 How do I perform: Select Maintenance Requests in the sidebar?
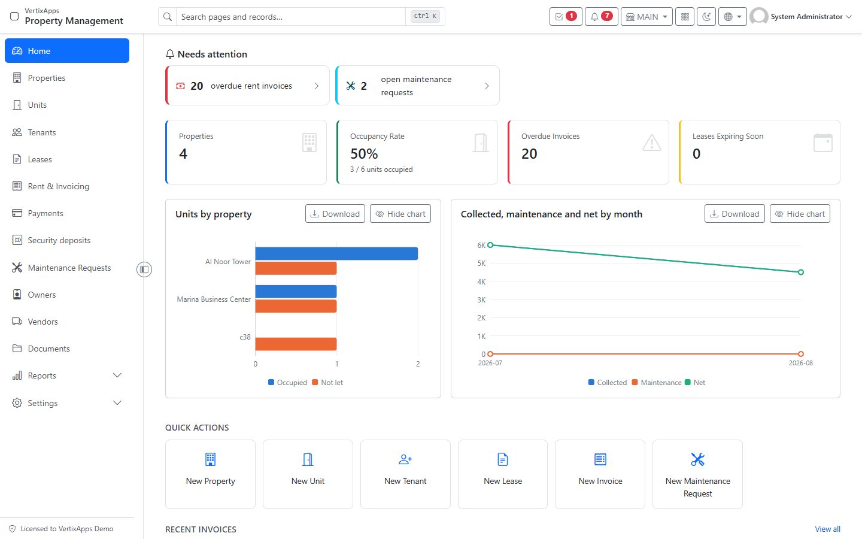point(67,268)
